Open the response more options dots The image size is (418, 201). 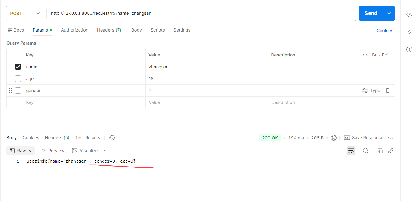tap(391, 138)
